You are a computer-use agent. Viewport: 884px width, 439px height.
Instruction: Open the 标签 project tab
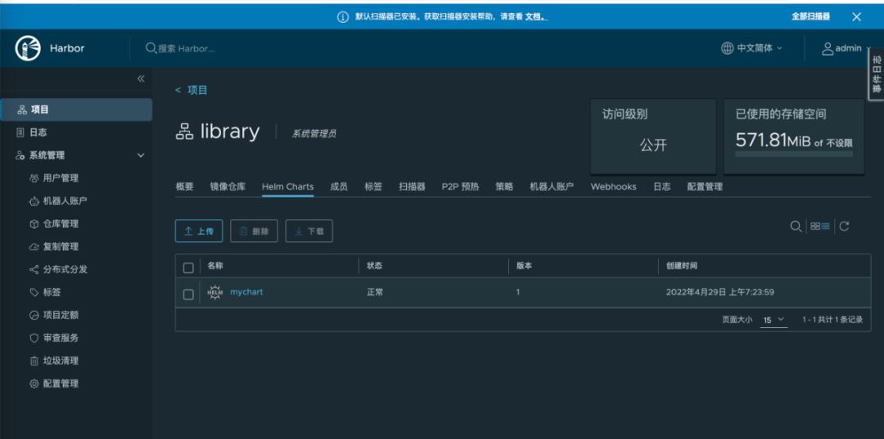click(x=373, y=187)
